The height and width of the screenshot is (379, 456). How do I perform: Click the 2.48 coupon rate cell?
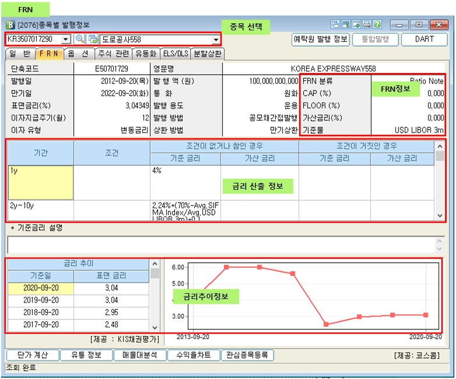[x=111, y=325]
